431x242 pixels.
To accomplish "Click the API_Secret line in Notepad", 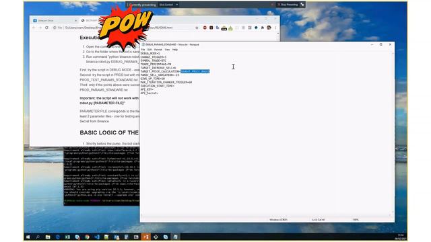I will (150, 93).
